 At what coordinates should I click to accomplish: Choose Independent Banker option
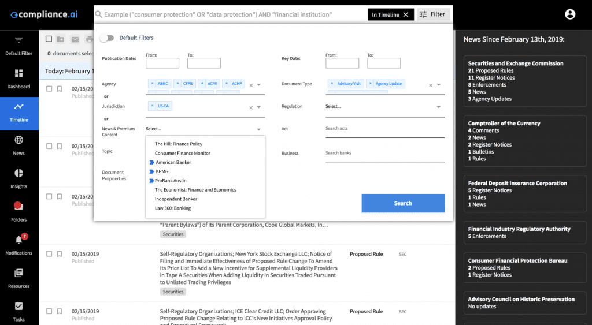[176, 199]
